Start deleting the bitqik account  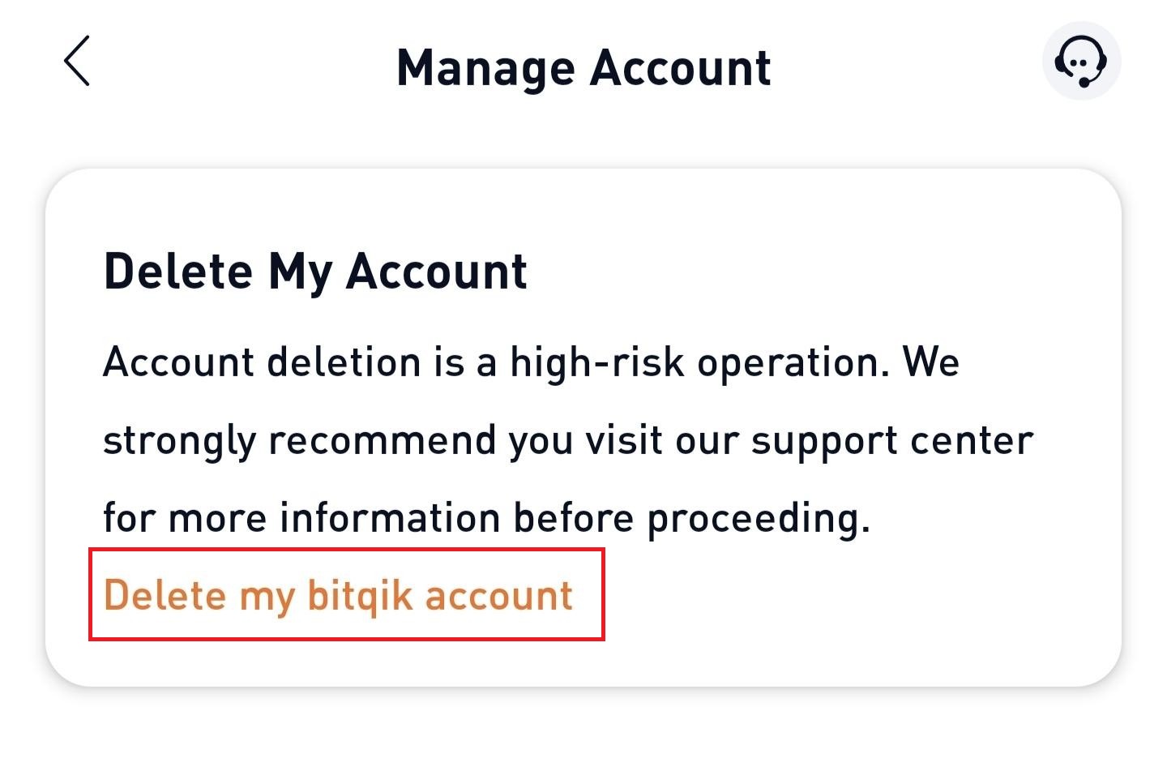click(339, 596)
